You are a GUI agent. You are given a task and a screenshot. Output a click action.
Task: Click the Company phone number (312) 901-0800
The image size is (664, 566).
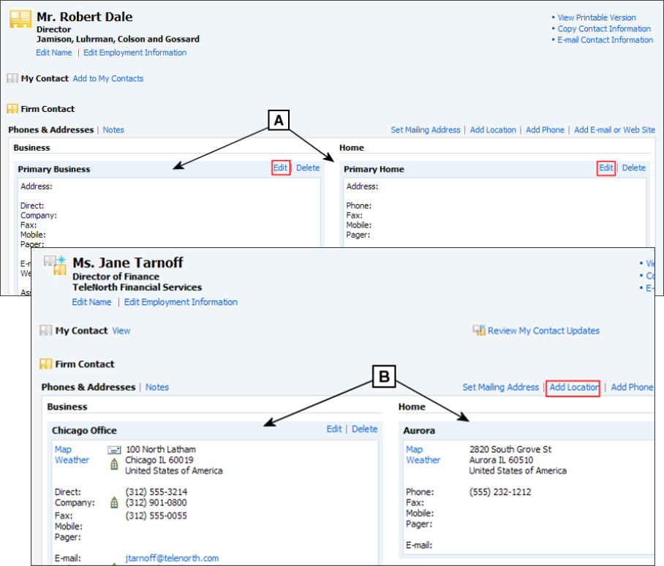pos(156,502)
